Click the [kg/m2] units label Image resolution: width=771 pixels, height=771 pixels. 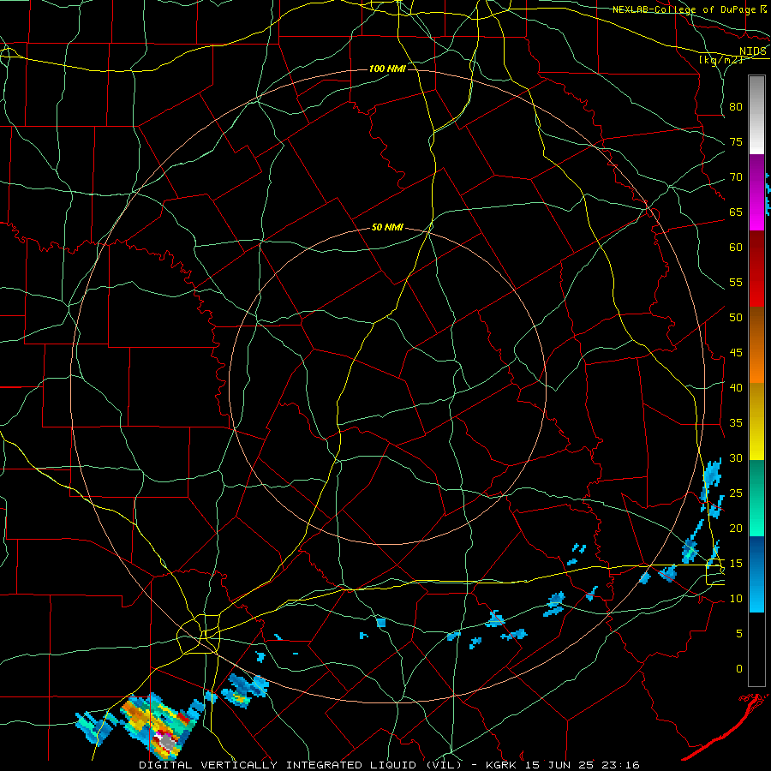pyautogui.click(x=720, y=60)
